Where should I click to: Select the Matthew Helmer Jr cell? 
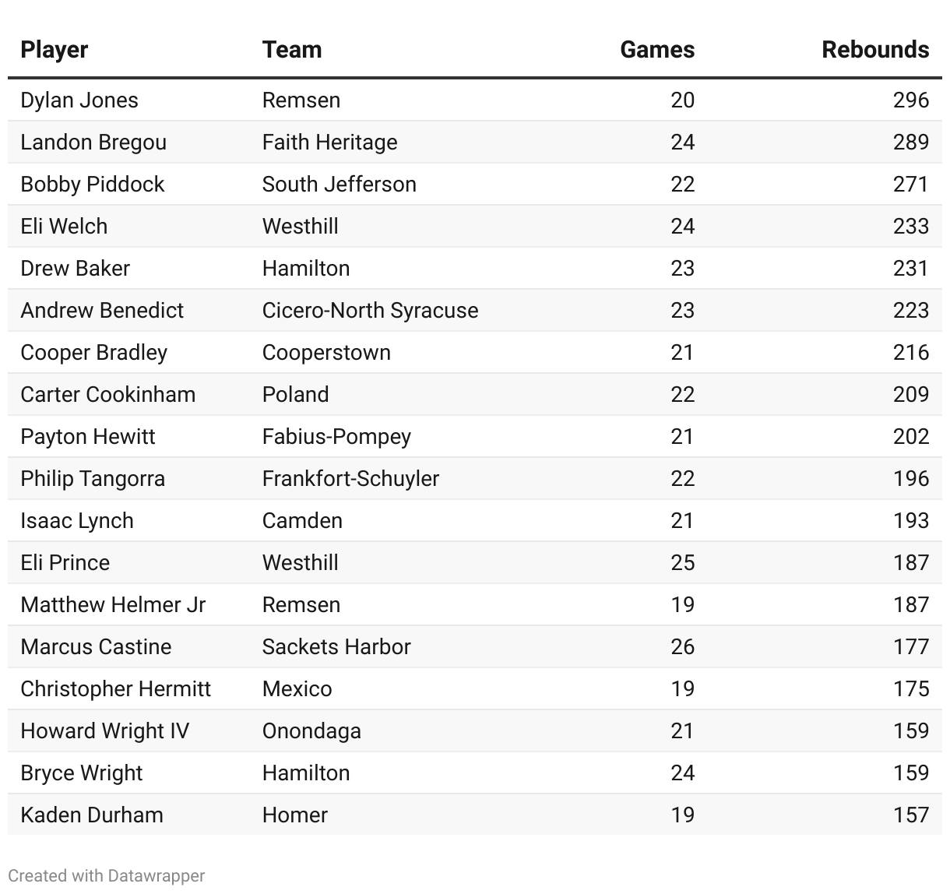[x=113, y=605]
